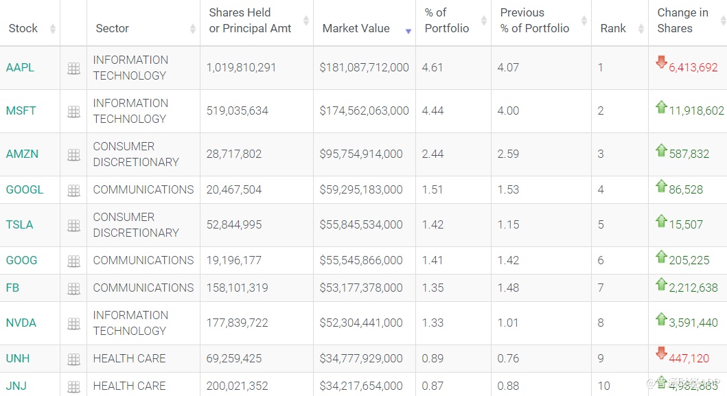Viewport: 727px width, 396px height.
Task: Select market value $55,845,534,000
Action: [360, 224]
